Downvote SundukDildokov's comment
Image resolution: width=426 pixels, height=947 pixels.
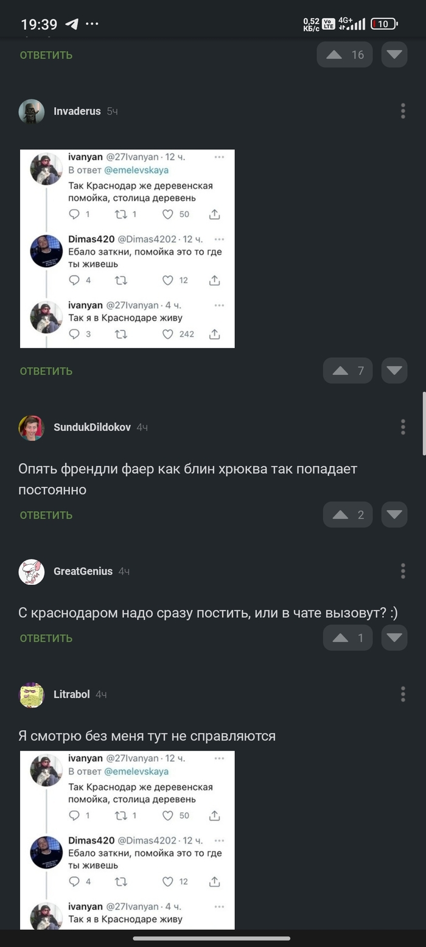tap(394, 515)
